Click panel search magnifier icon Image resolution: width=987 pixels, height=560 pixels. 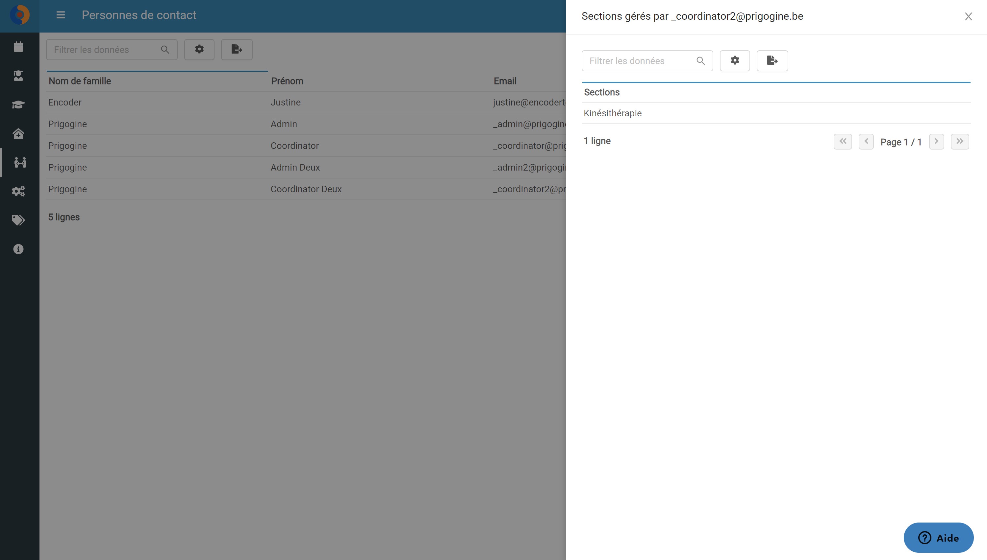pos(700,61)
